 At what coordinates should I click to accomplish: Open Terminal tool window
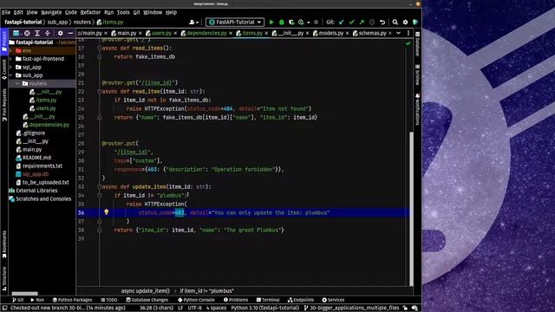pos(268,300)
